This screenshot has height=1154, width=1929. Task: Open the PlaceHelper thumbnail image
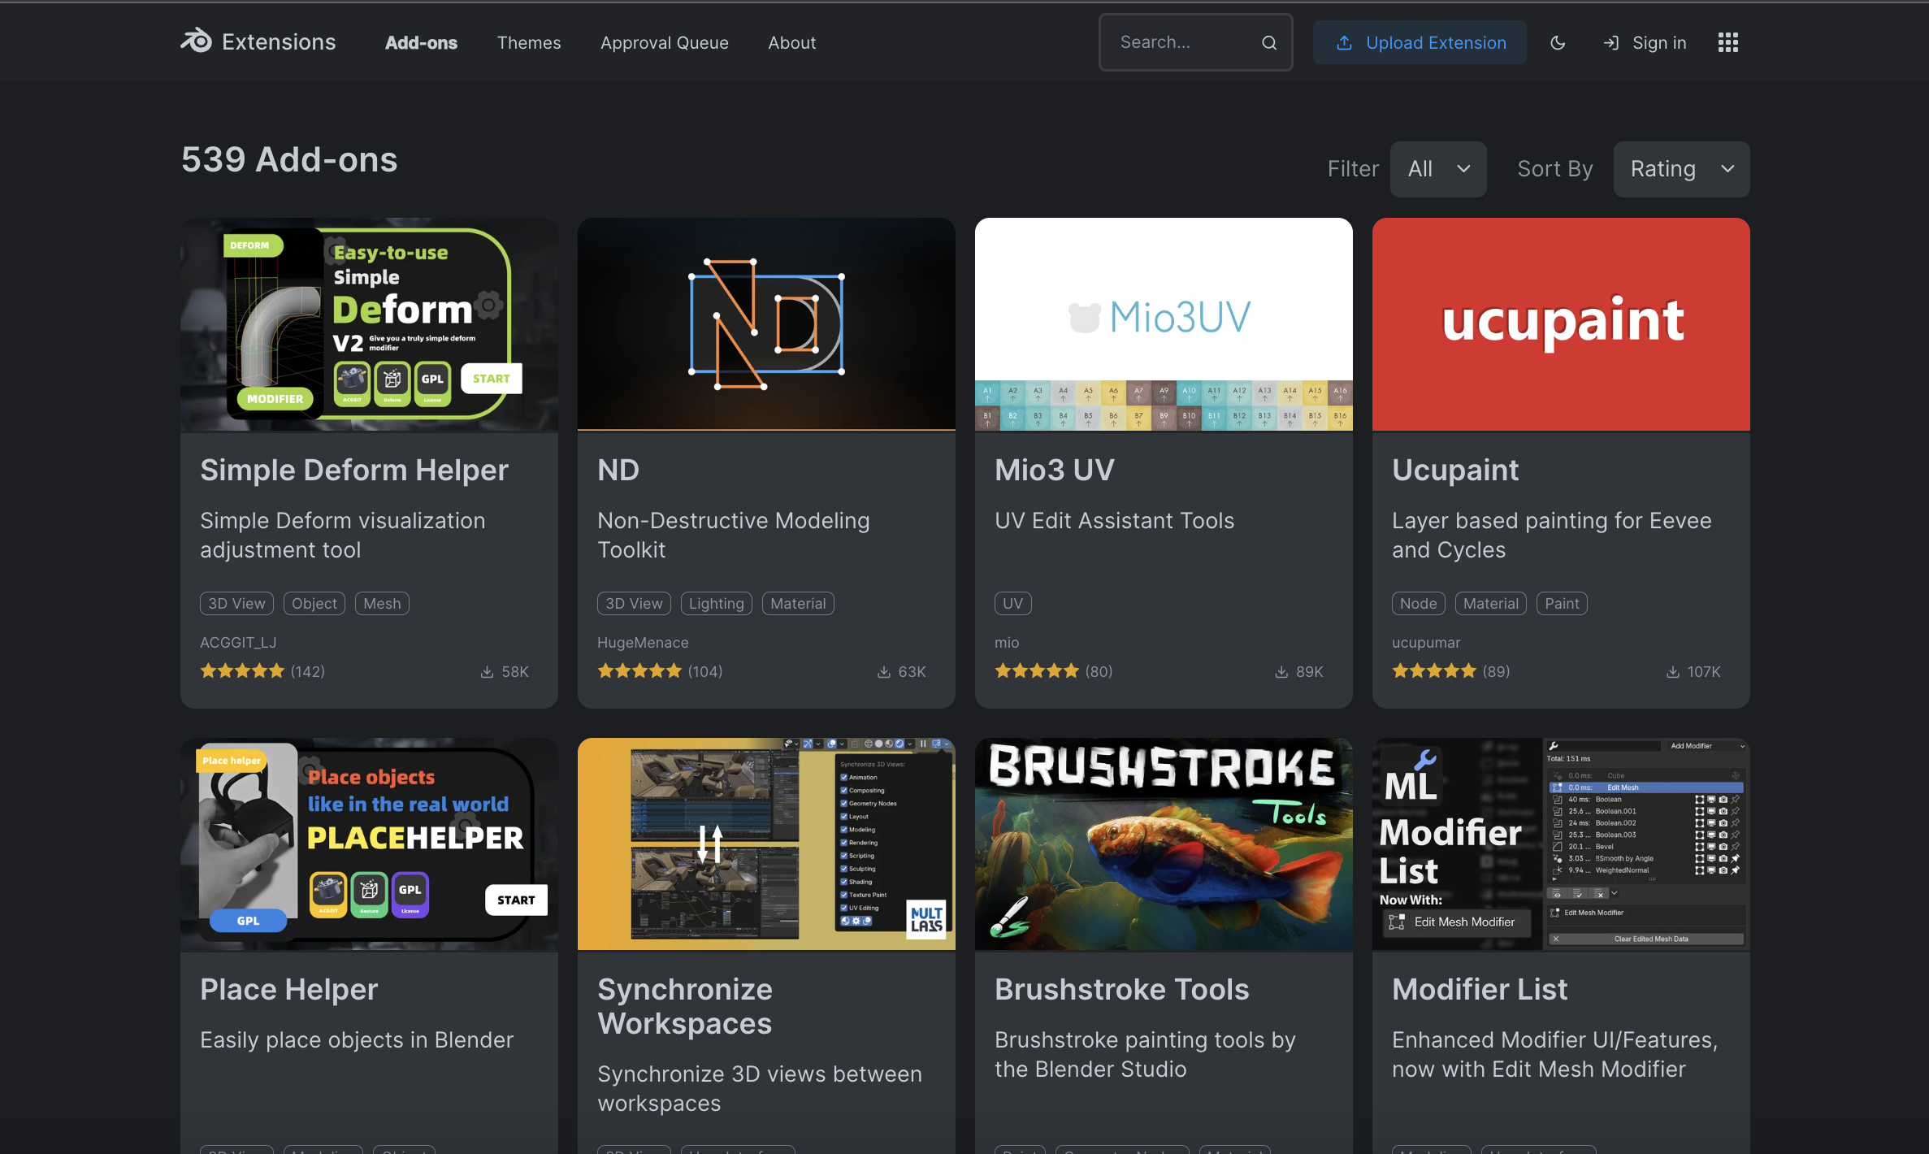369,844
